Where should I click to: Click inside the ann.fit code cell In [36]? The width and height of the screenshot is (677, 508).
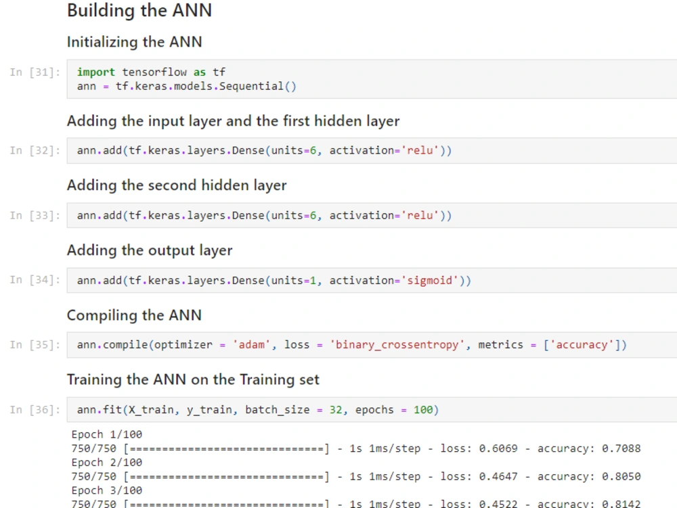coord(372,410)
